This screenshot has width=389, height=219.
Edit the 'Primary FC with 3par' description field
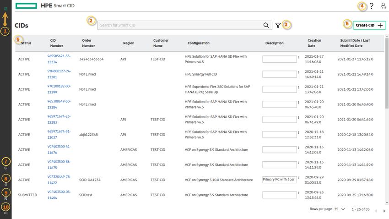[280, 180]
